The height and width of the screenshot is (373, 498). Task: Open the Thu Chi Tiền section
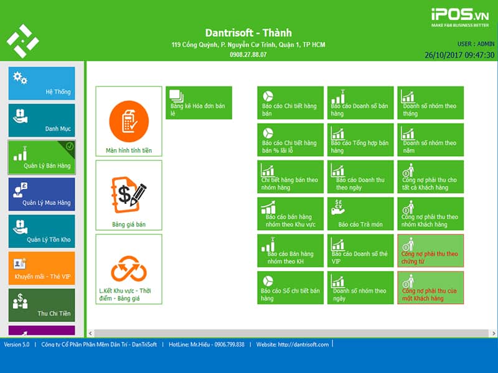point(42,305)
